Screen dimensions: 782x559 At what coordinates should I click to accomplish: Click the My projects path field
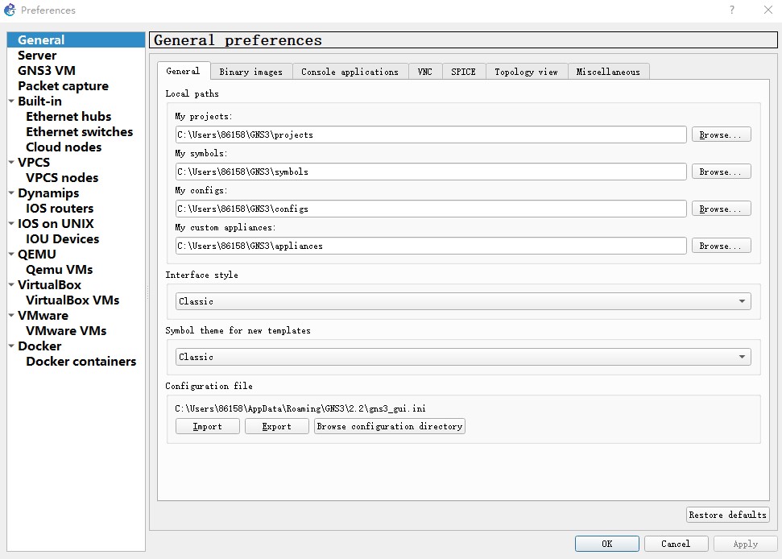click(x=431, y=135)
